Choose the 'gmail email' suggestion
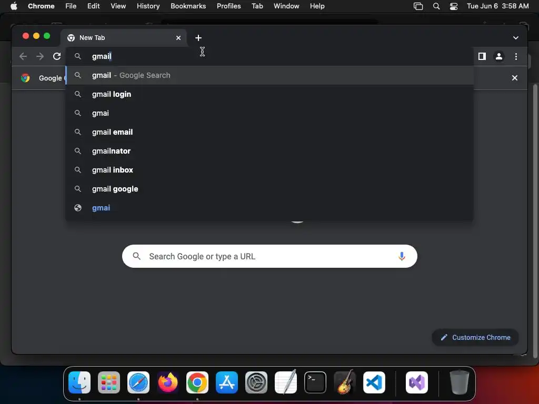 pyautogui.click(x=270, y=132)
